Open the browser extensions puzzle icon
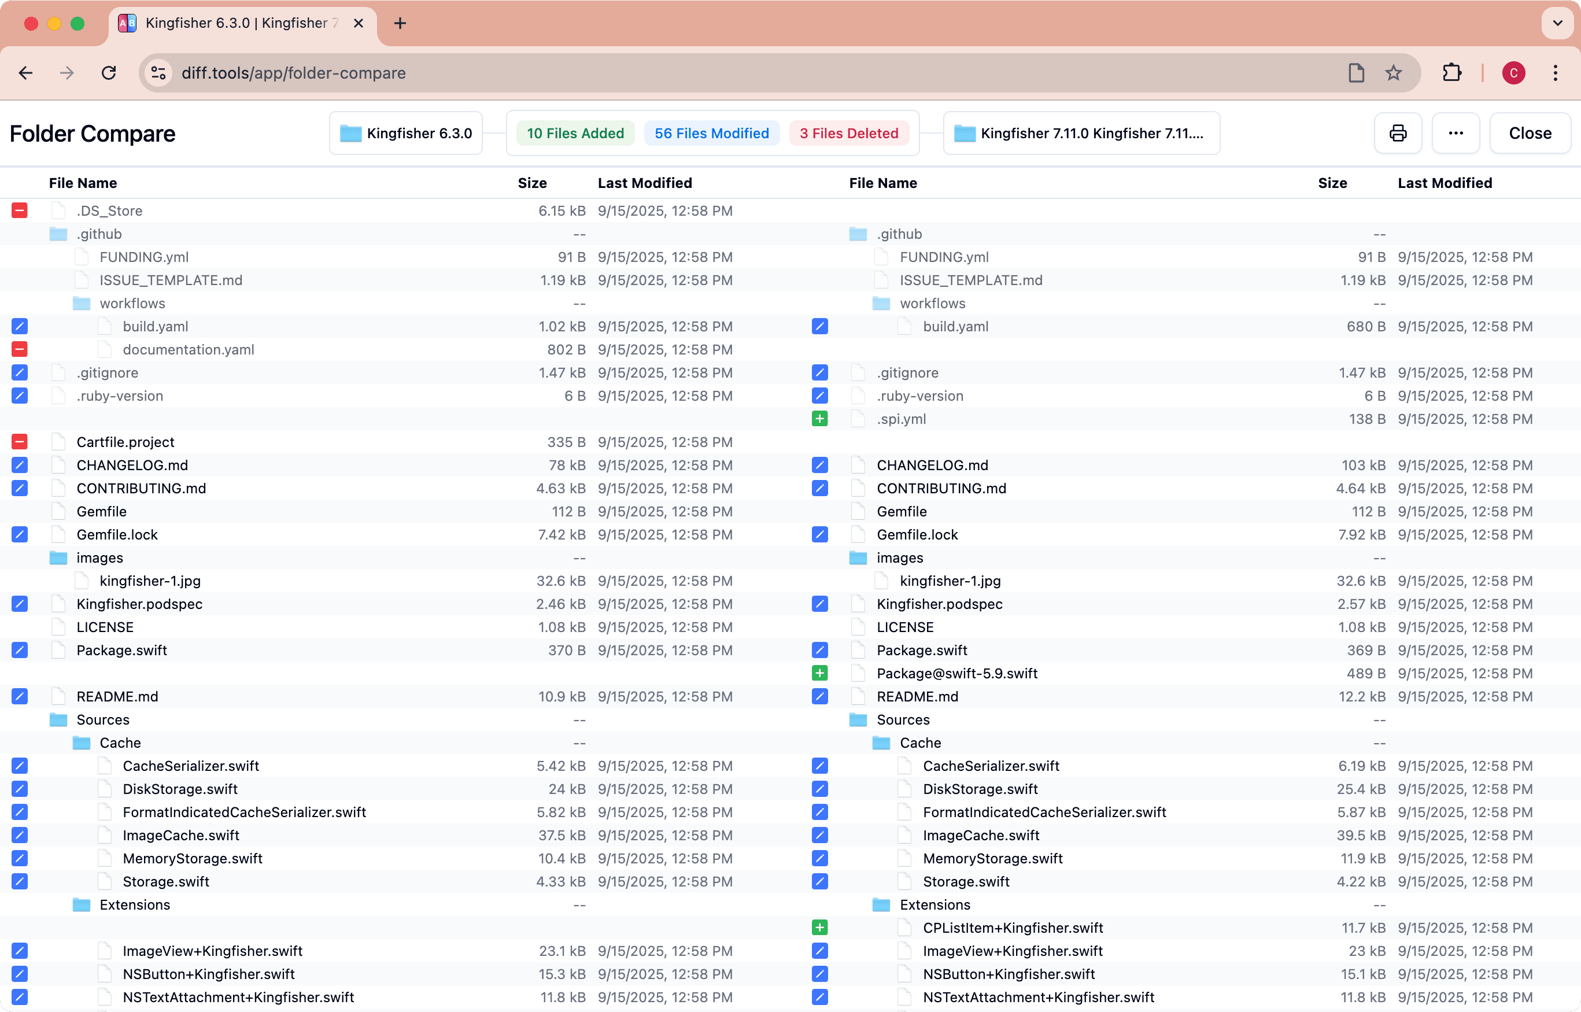The width and height of the screenshot is (1581, 1012). 1452,73
